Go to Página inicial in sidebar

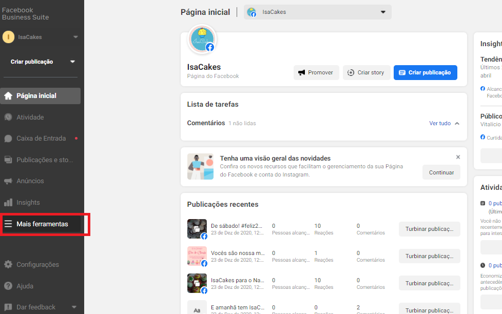tap(41, 96)
